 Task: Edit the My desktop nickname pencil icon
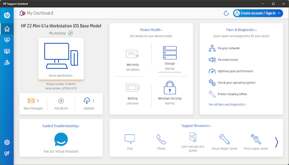pyautogui.click(x=71, y=33)
